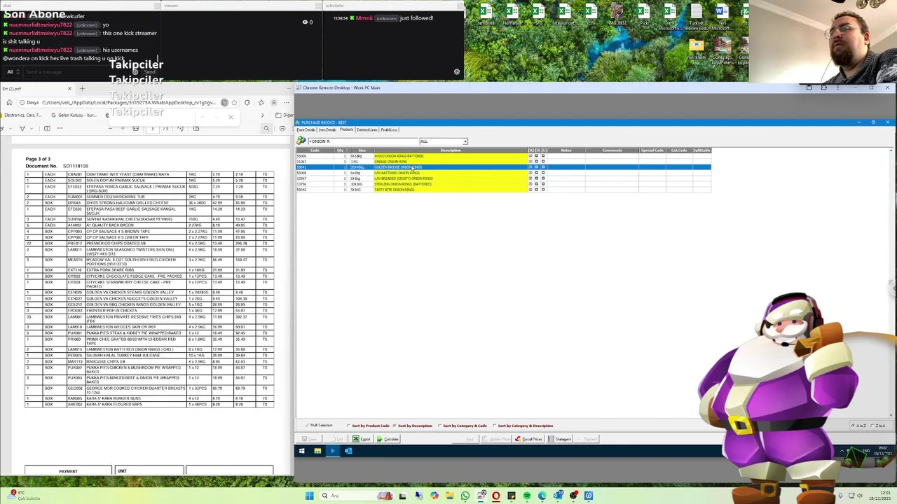Select the Sort by Product Code radio
Screen dimensions: 897x504
369,426
